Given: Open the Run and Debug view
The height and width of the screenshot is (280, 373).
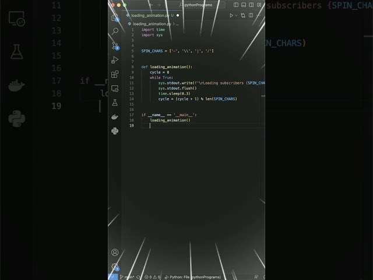Looking at the screenshot, I should pos(115,60).
